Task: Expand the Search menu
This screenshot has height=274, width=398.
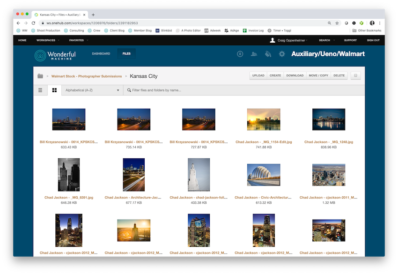Action: pos(327,40)
